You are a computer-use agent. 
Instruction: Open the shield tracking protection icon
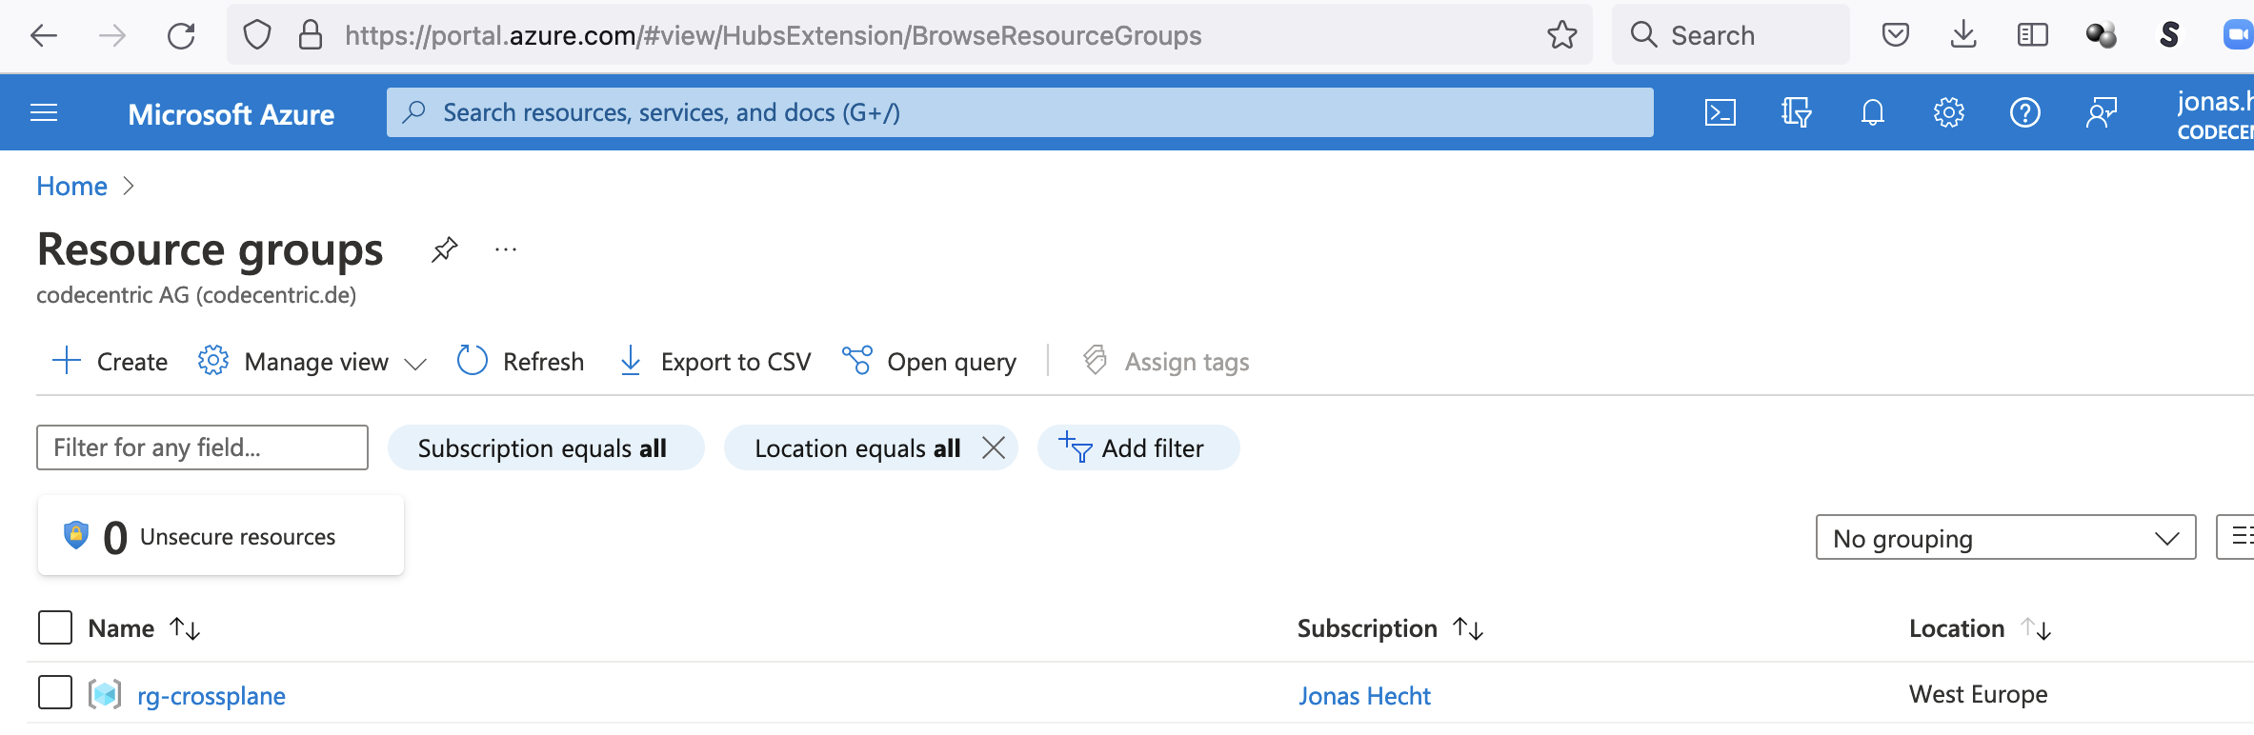257,35
